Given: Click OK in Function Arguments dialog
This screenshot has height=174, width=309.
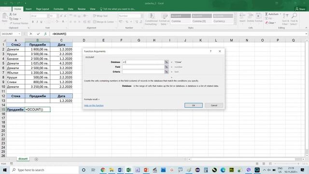Looking at the screenshot, I should click(193, 105).
